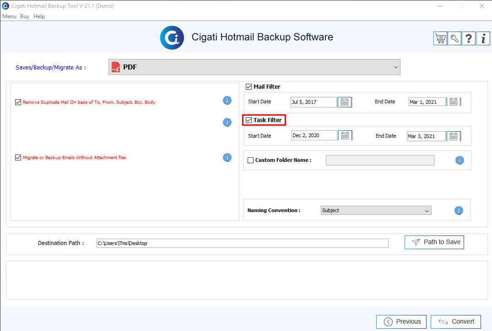
Task: Click Task Filter start date field Dec 2, 2020
Action: click(314, 135)
